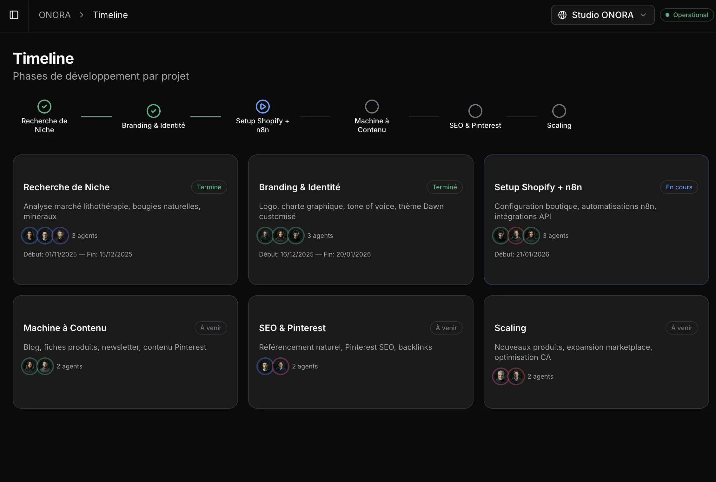Toggle the sidebar panel icon
Viewport: 716px width, 482px height.
tap(14, 15)
